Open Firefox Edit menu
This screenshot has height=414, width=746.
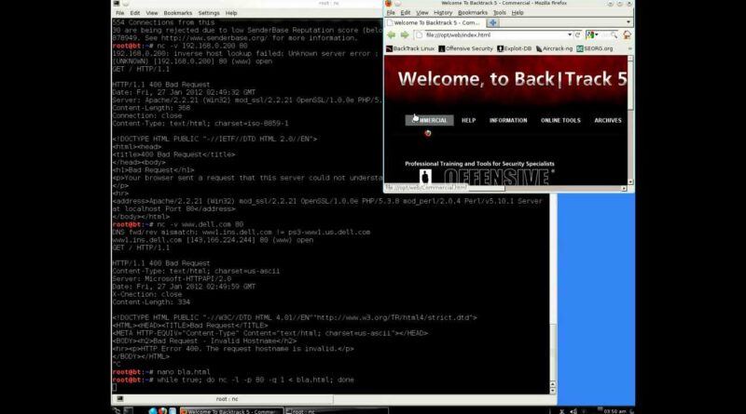406,13
